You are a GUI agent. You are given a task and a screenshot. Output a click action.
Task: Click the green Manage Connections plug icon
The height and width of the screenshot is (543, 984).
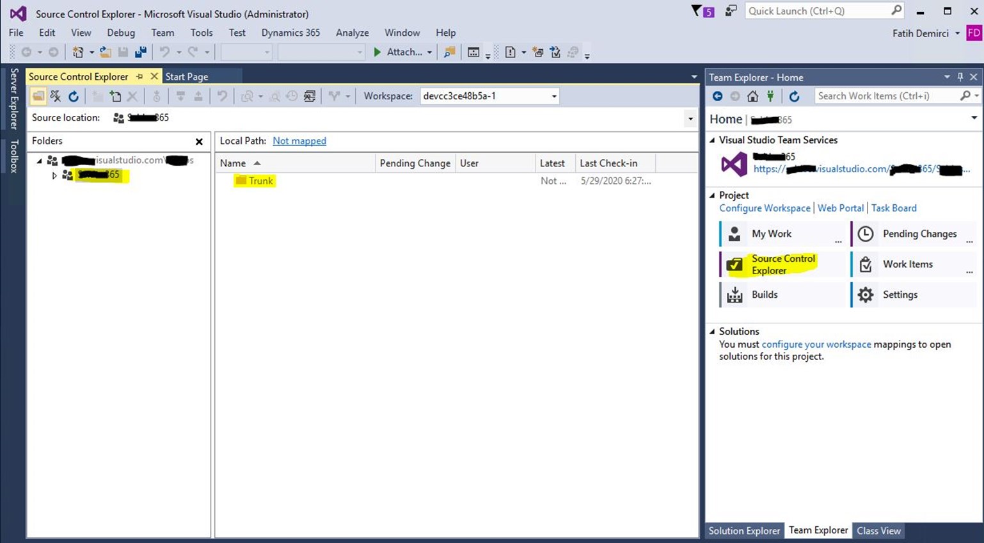pos(770,96)
